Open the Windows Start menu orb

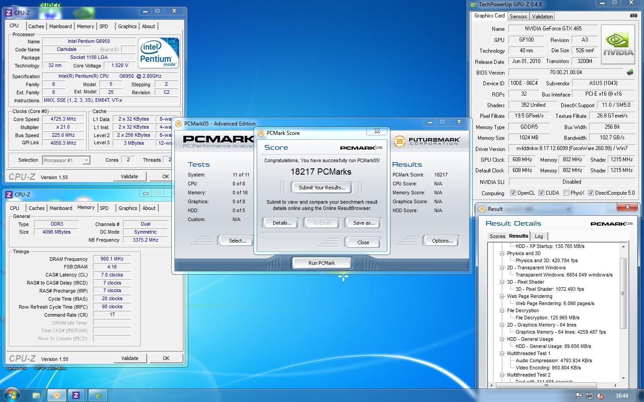tap(12, 394)
